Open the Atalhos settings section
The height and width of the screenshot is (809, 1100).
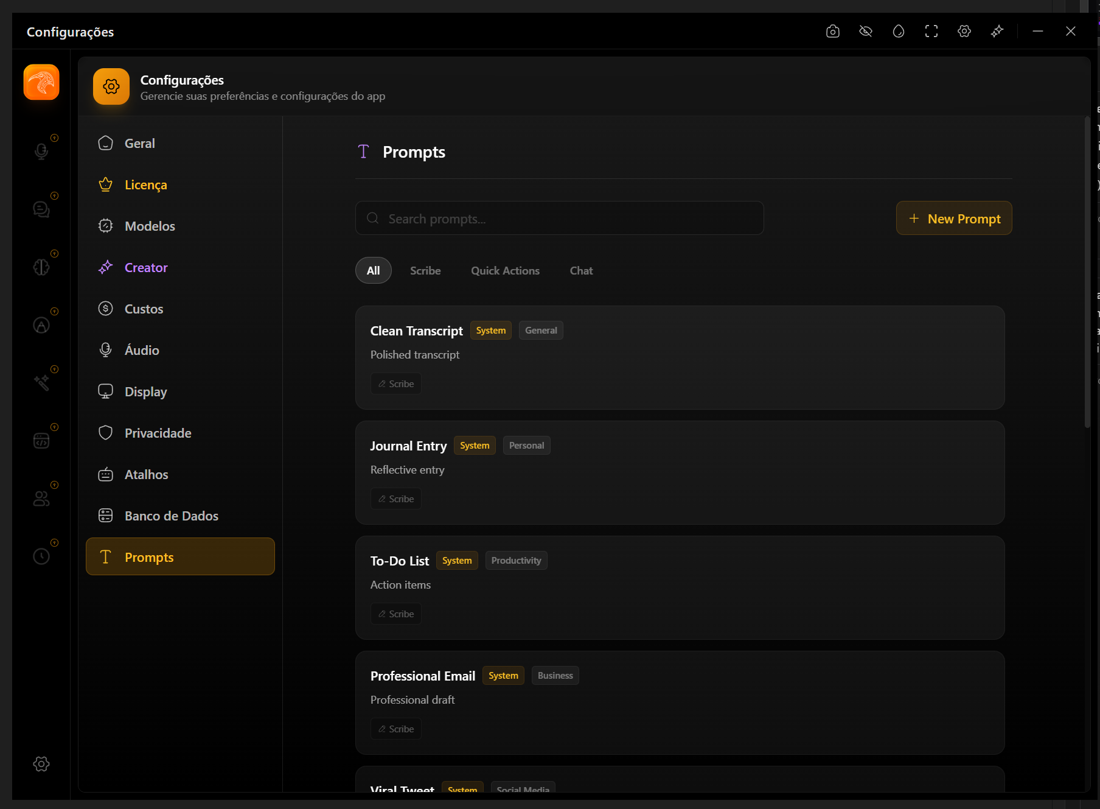pyautogui.click(x=180, y=474)
